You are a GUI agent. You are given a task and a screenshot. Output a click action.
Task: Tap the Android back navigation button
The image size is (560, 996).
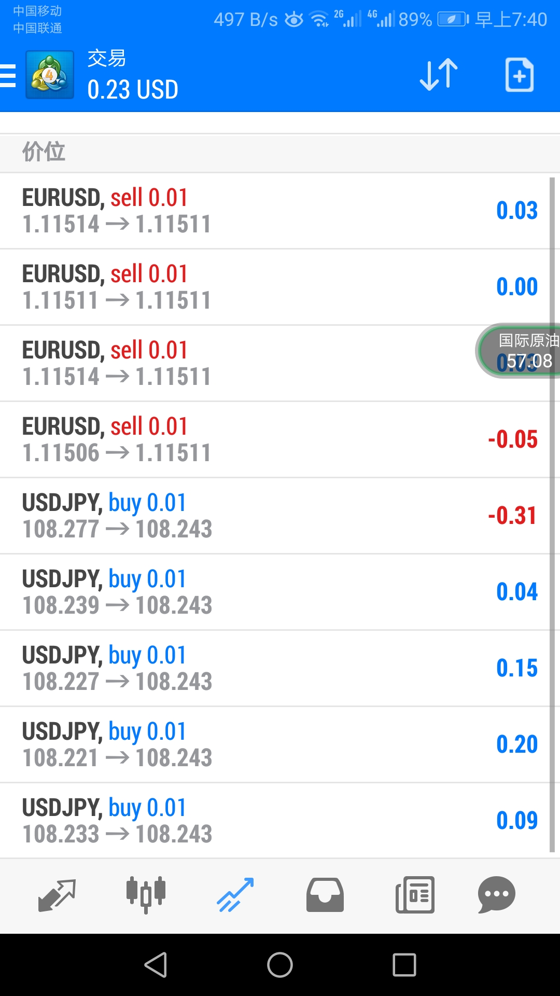click(x=156, y=965)
